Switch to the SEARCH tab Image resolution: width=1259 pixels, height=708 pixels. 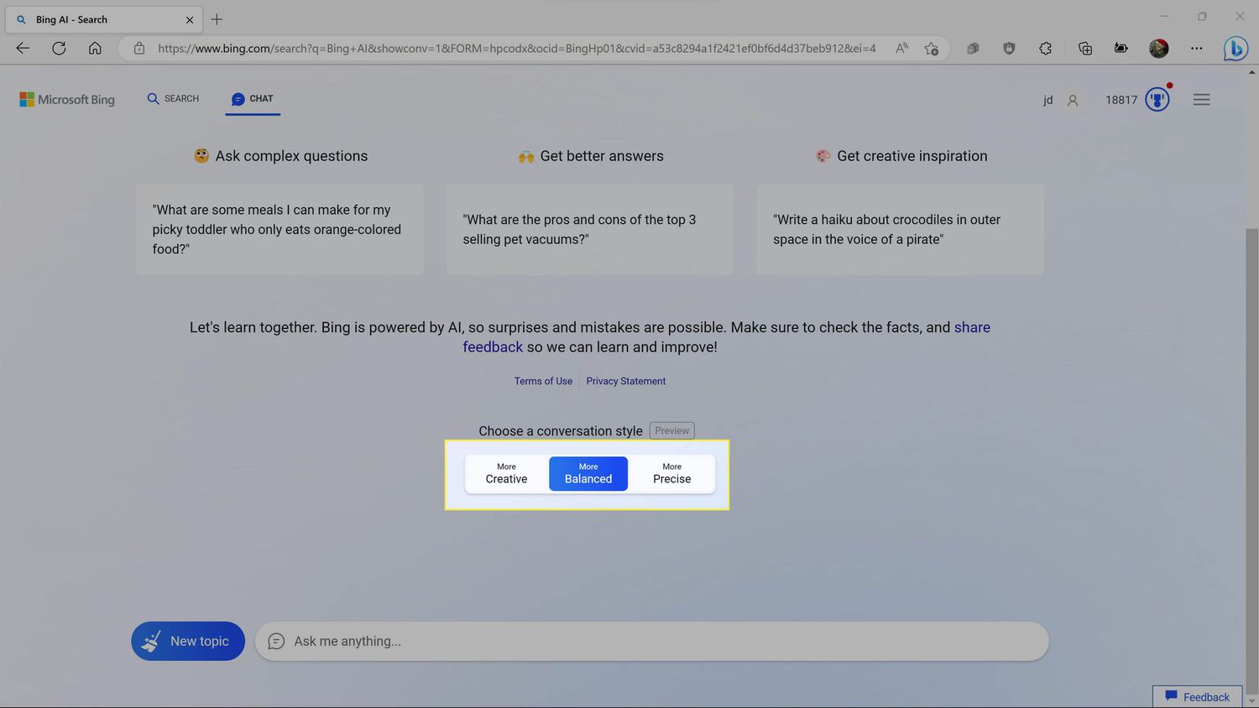pos(173,99)
